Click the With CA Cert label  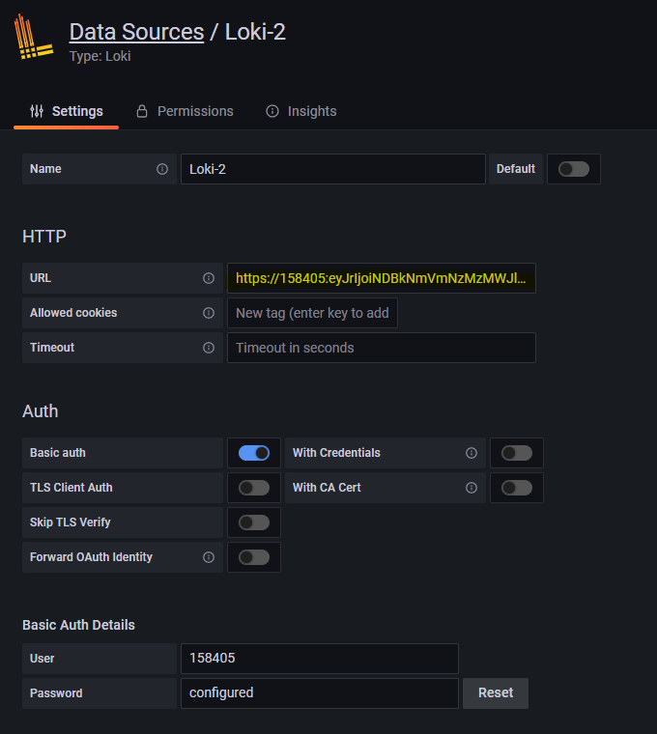coord(327,488)
